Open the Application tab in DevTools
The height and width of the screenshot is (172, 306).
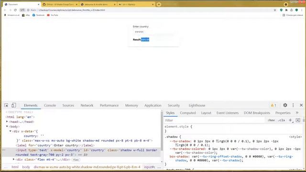pos(153,105)
